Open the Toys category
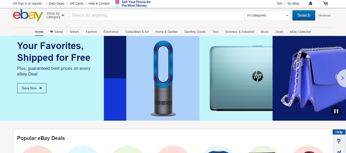The image size is (346, 153). pos(215,32)
